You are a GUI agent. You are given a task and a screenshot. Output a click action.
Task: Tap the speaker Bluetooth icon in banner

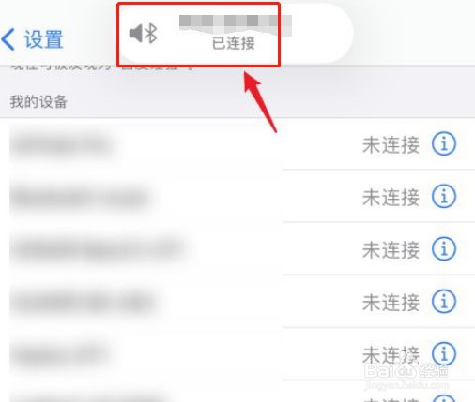pos(143,33)
